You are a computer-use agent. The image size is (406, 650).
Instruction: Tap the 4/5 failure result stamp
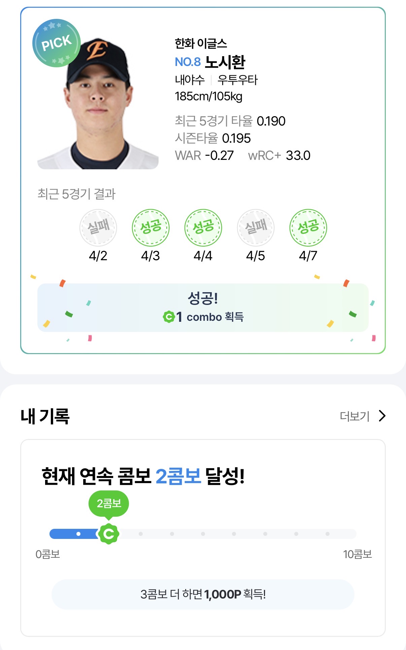(256, 228)
